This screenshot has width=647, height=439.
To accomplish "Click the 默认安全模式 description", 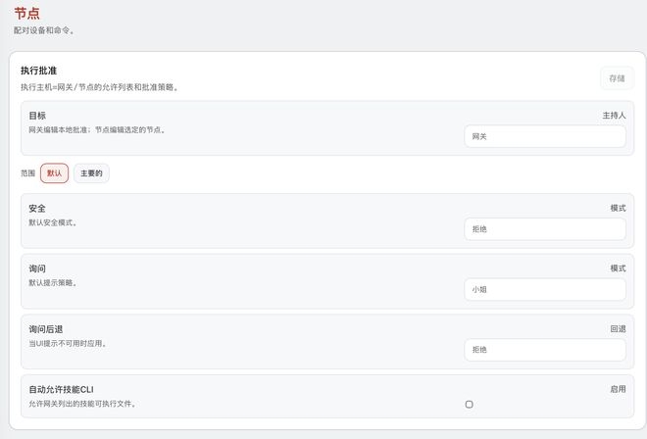I will tap(53, 222).
